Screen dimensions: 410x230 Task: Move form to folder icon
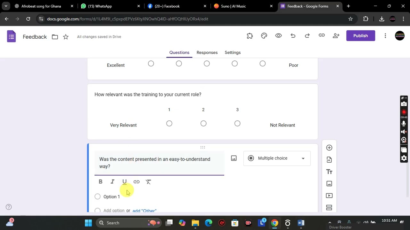pos(55,37)
